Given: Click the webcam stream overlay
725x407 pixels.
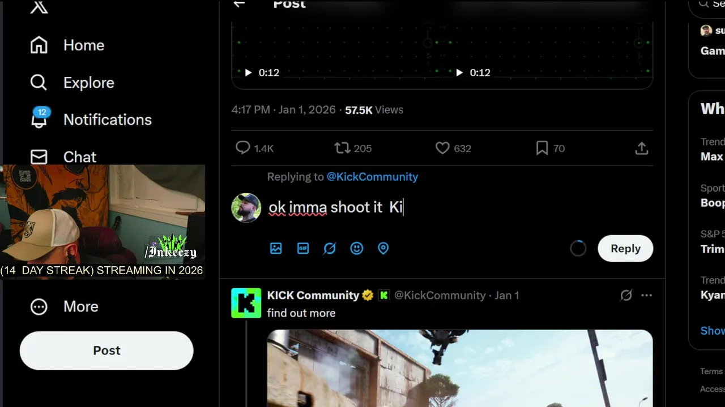Looking at the screenshot, I should coord(103,222).
